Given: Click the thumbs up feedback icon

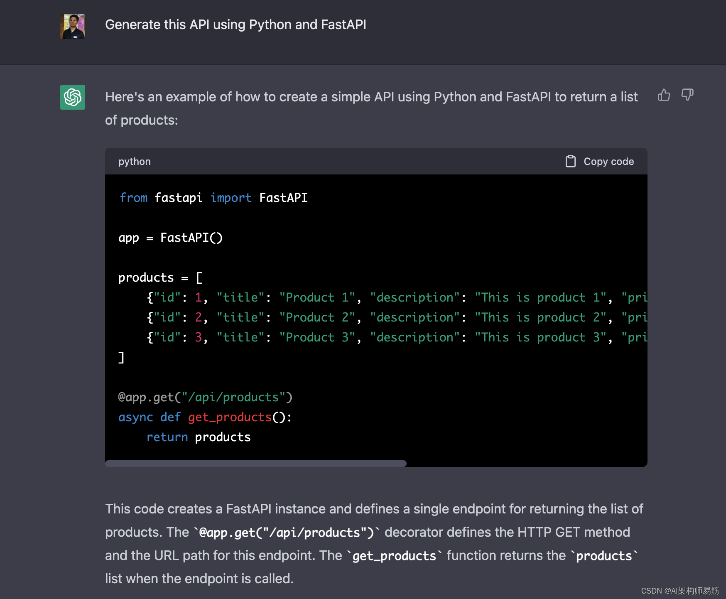Looking at the screenshot, I should tap(664, 95).
